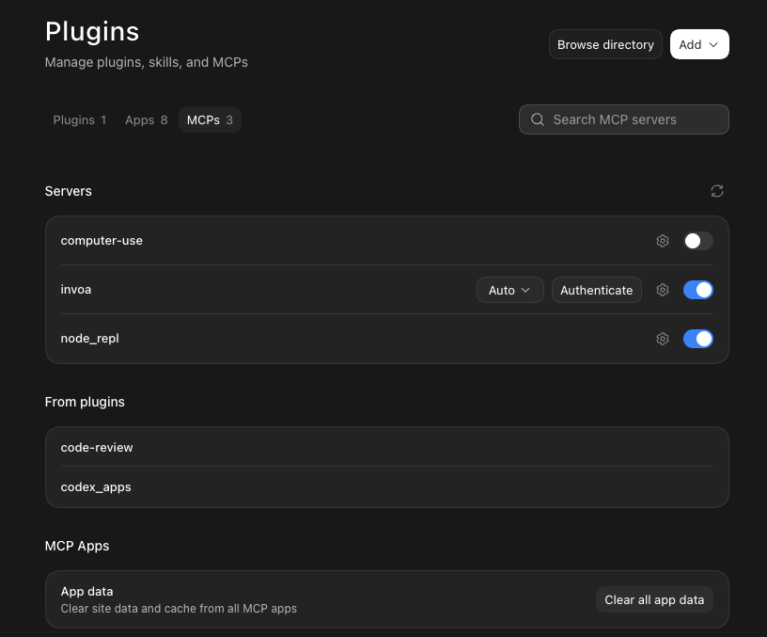767x637 pixels.
Task: Click the search magnifier icon
Action: pos(537,119)
